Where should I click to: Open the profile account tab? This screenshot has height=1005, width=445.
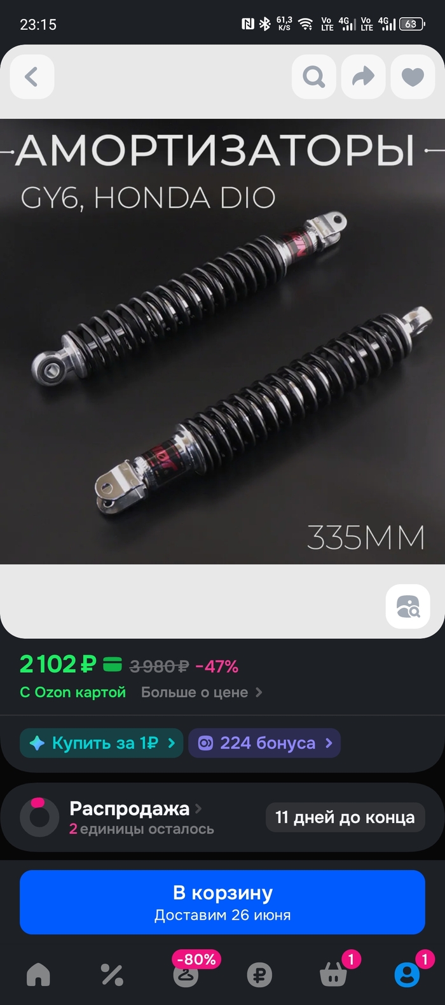point(407,974)
